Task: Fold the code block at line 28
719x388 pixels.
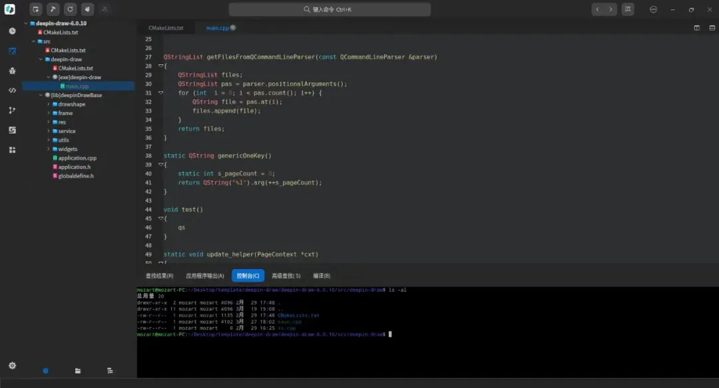Action: pyautogui.click(x=161, y=66)
